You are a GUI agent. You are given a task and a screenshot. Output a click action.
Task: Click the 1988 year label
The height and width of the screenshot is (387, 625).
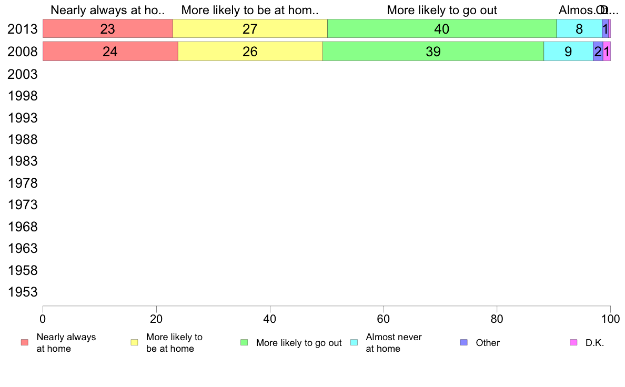click(23, 139)
